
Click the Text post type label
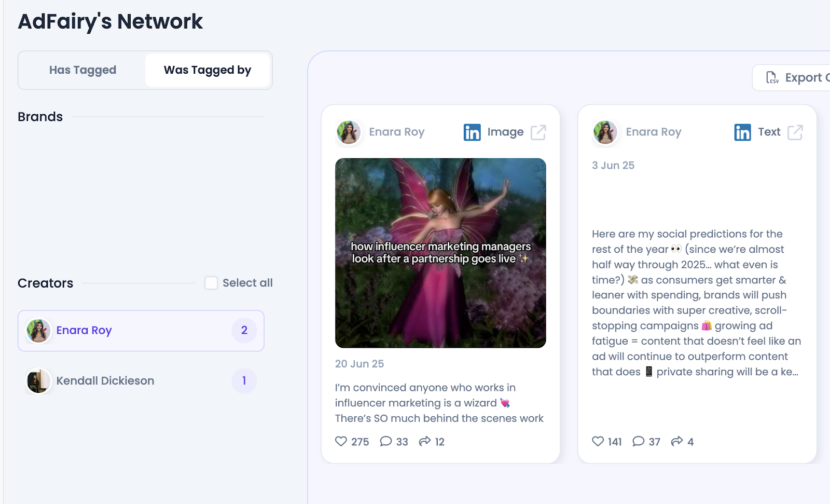pos(769,132)
